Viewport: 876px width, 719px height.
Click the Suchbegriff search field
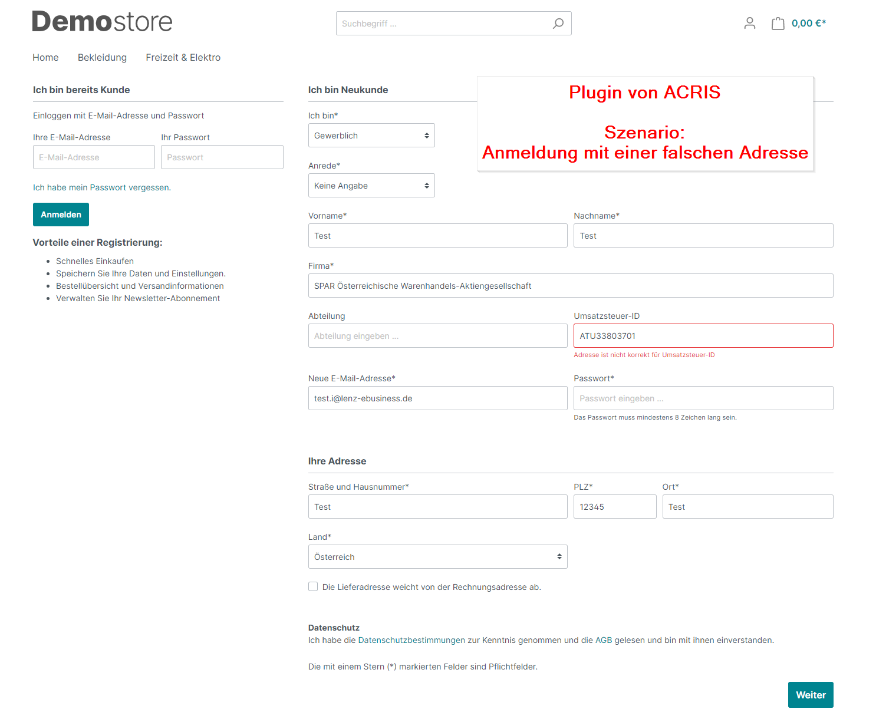[442, 24]
